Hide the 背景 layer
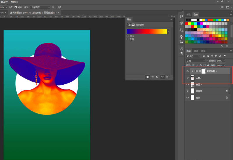 click(188, 98)
